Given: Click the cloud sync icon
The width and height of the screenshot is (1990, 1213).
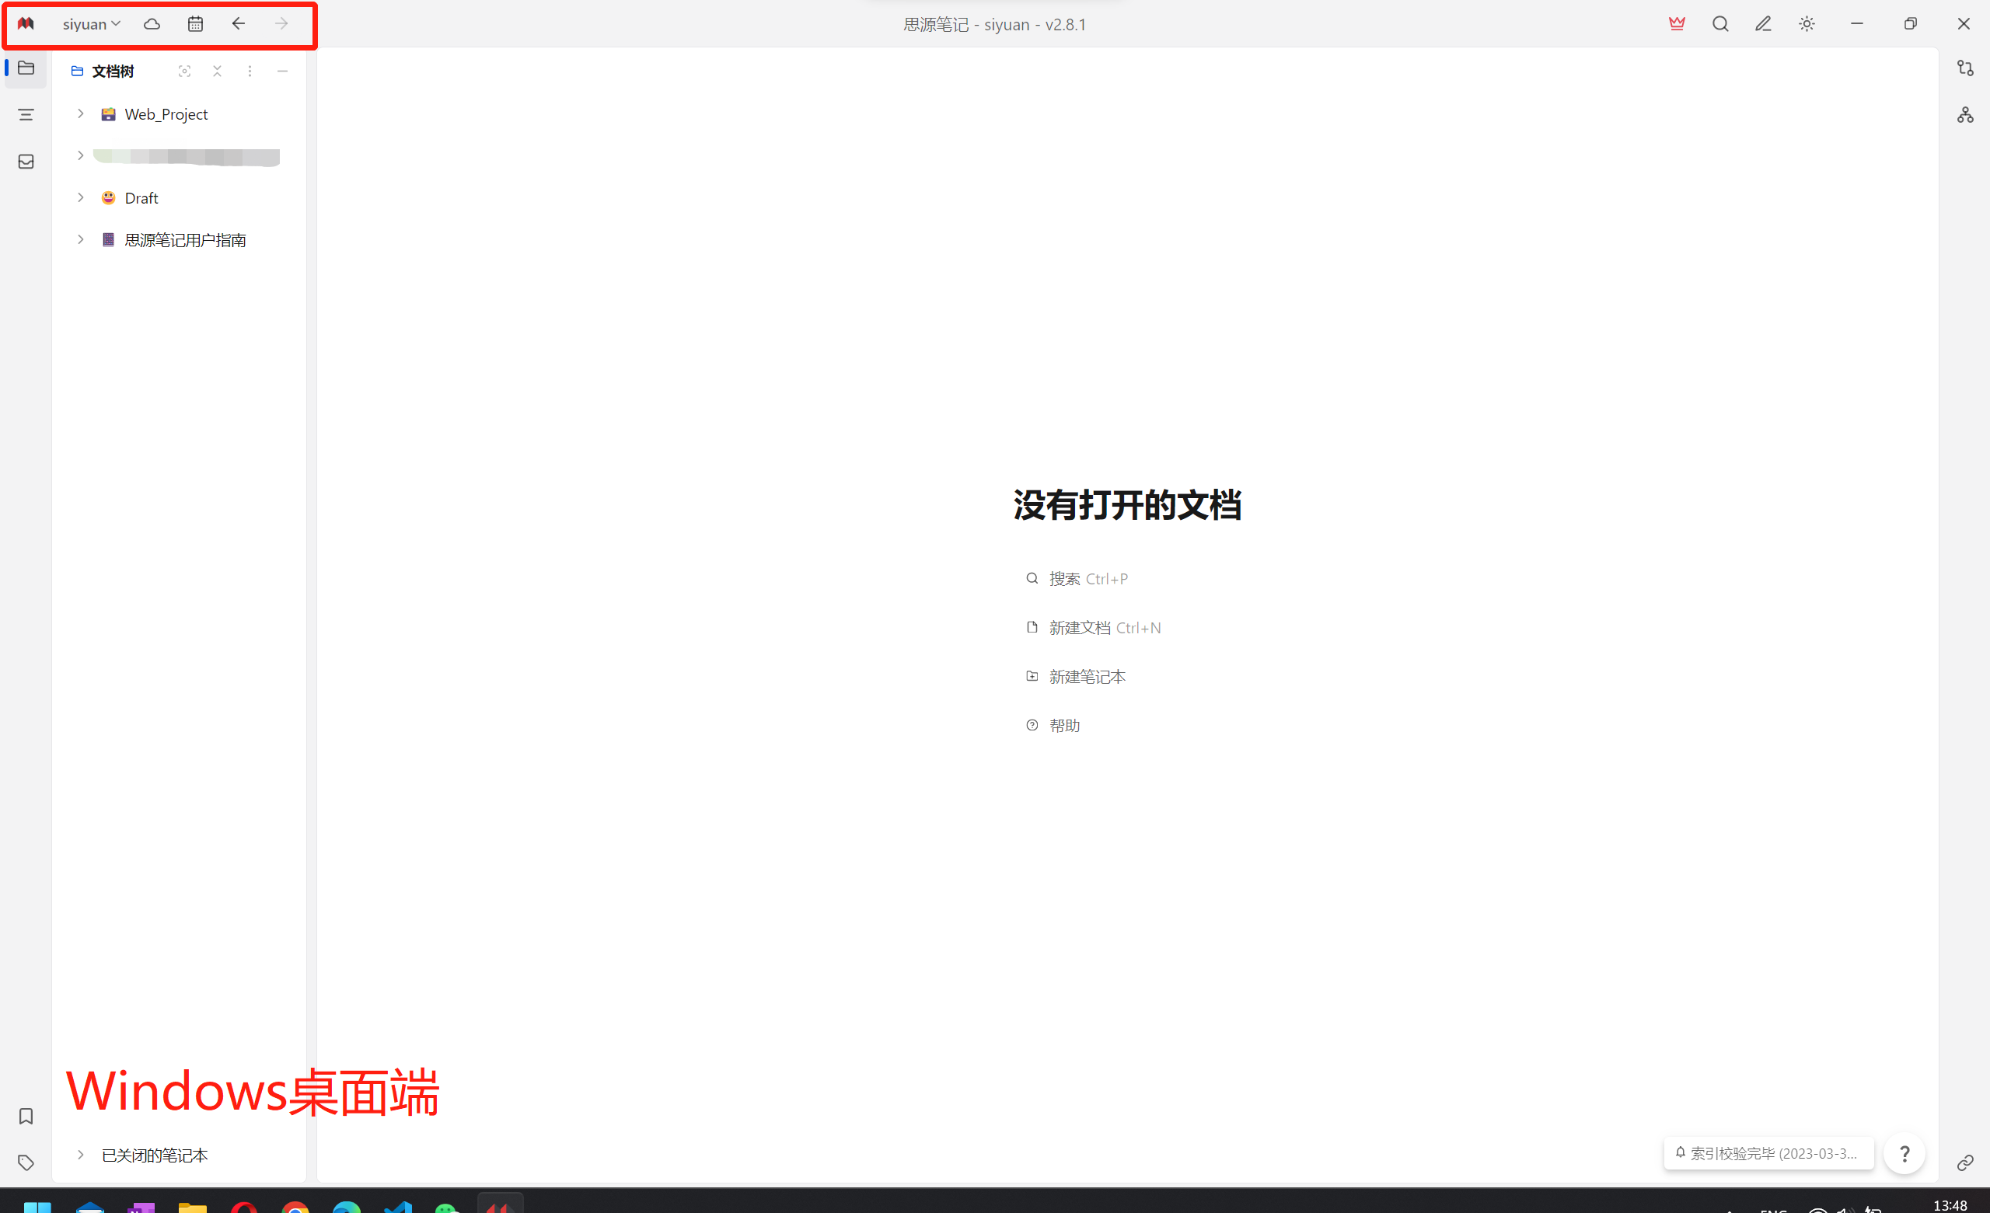Looking at the screenshot, I should click(x=152, y=24).
